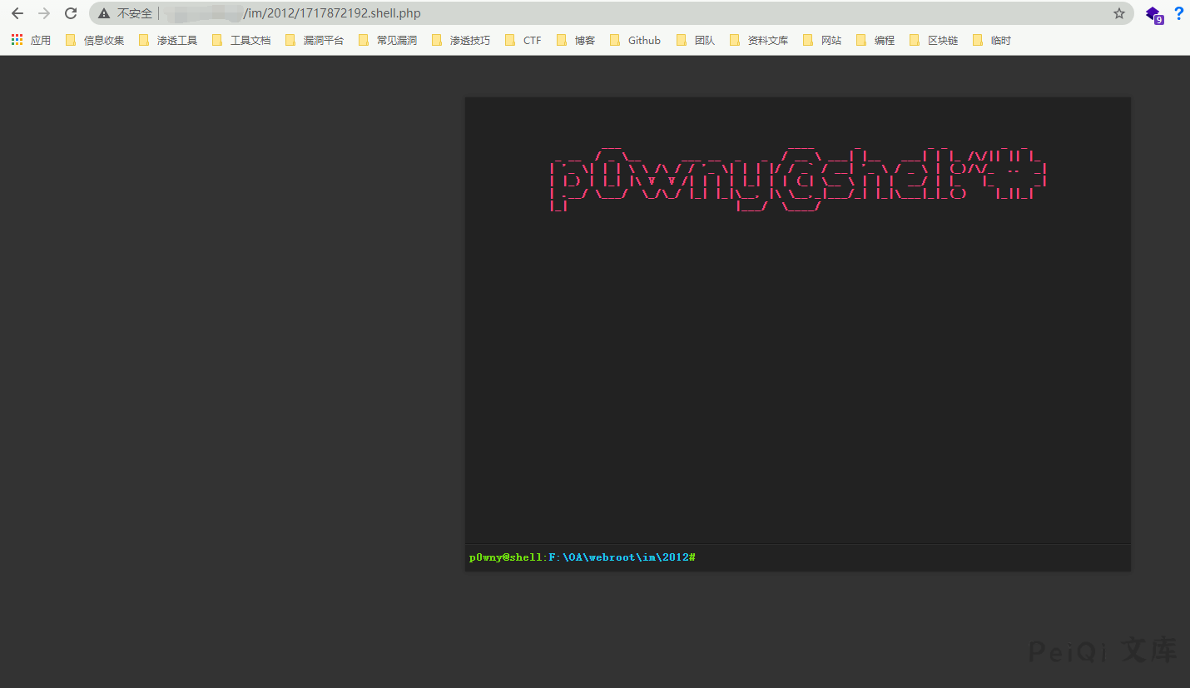Open the 漏洞平台 bookmark folder
The width and height of the screenshot is (1190, 688).
coord(314,40)
